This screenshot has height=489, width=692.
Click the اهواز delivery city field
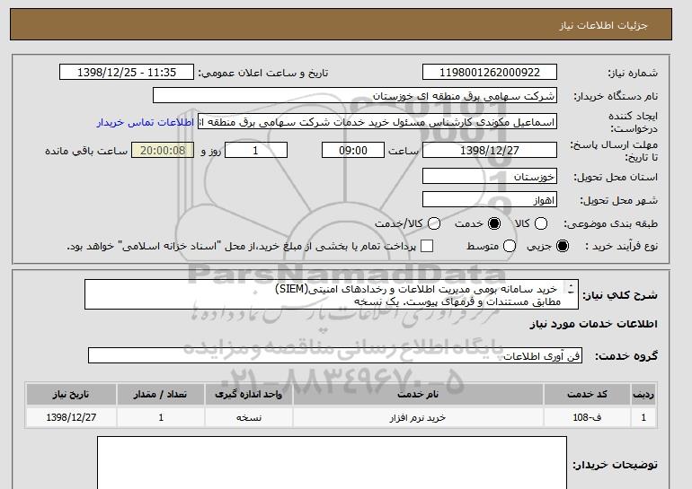click(489, 200)
